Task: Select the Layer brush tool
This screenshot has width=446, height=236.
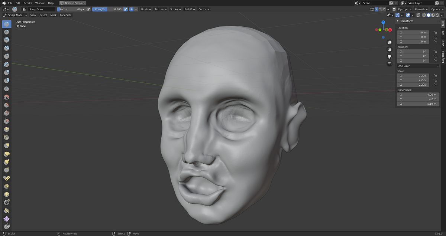Action: (x=7, y=65)
